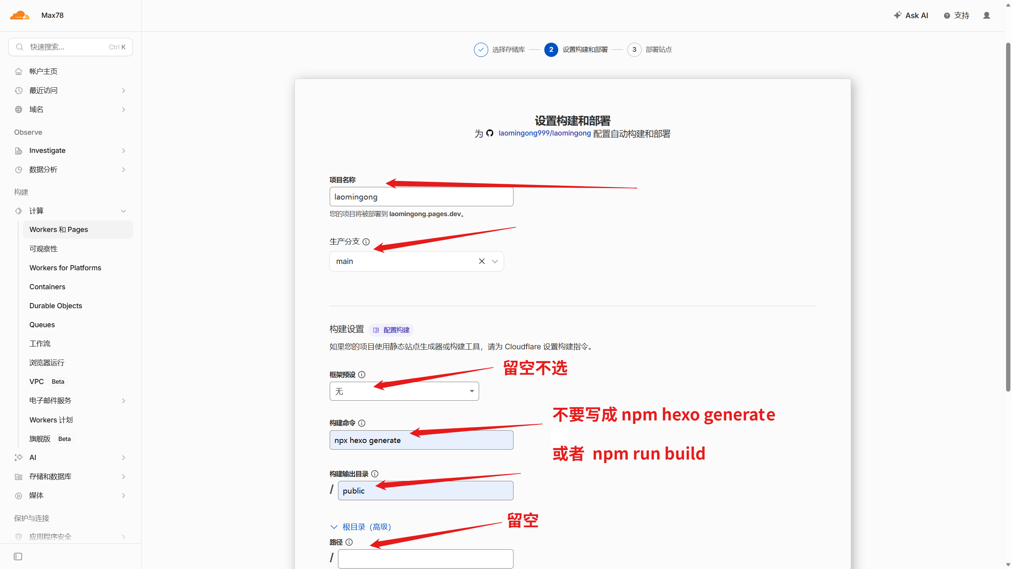
Task: Click the Cloudflare logo icon
Action: [x=20, y=15]
